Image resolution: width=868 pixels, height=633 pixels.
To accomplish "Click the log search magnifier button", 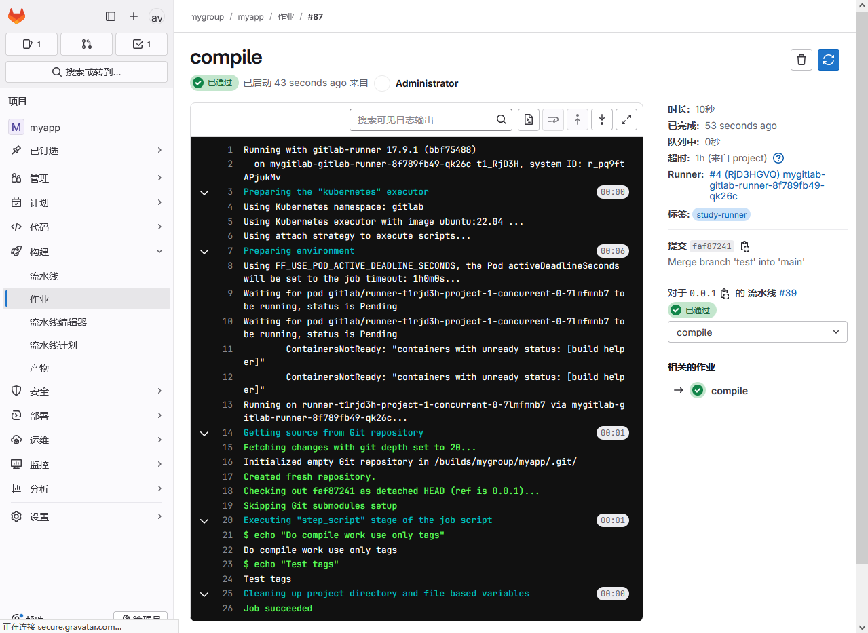I will coord(502,120).
